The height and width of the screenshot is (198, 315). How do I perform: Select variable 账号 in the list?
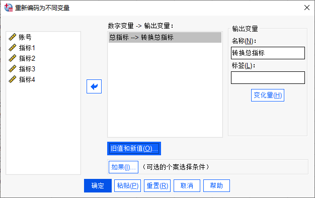point(25,37)
